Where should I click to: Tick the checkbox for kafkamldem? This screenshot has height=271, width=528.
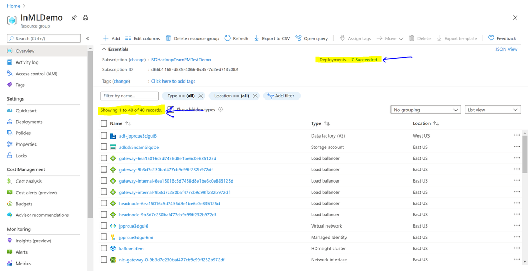pyautogui.click(x=104, y=248)
